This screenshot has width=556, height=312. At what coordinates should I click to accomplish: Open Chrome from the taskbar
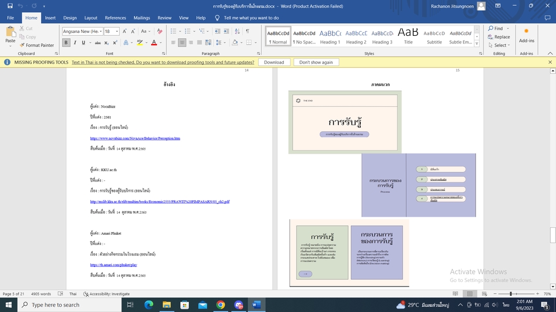221,305
